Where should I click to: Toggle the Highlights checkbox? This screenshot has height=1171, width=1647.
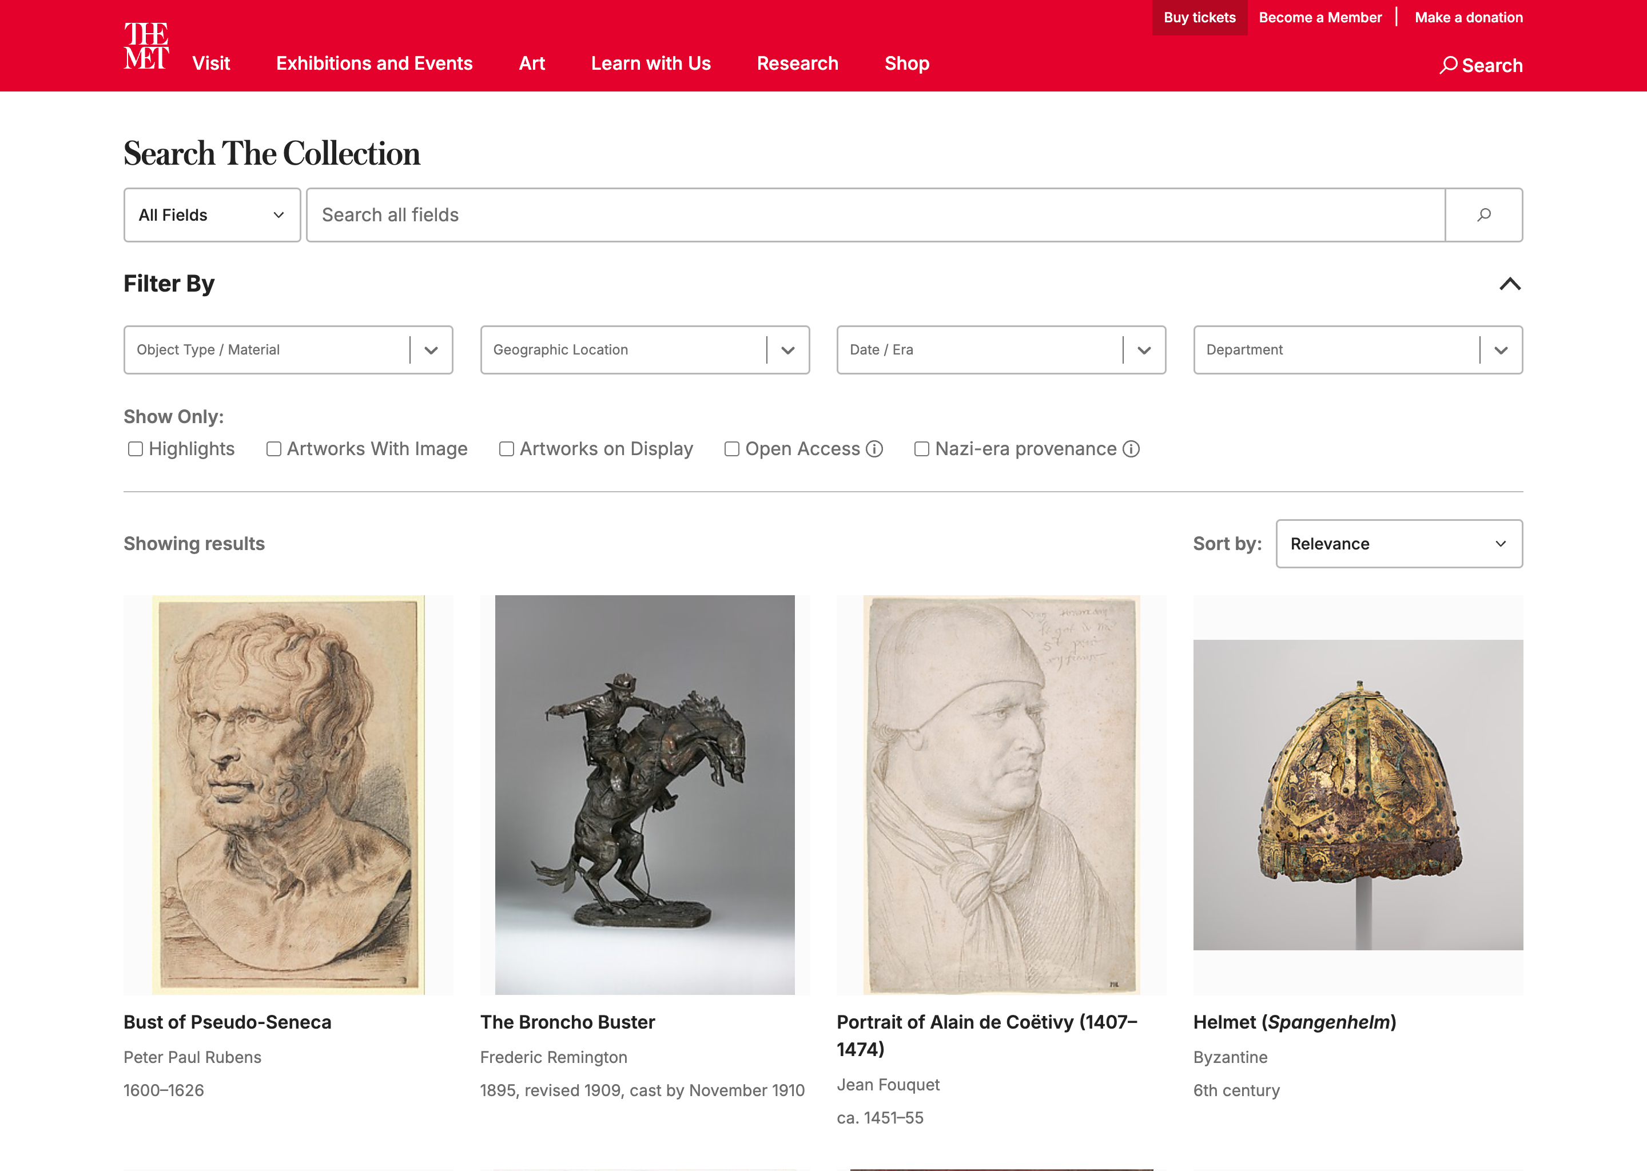(136, 449)
